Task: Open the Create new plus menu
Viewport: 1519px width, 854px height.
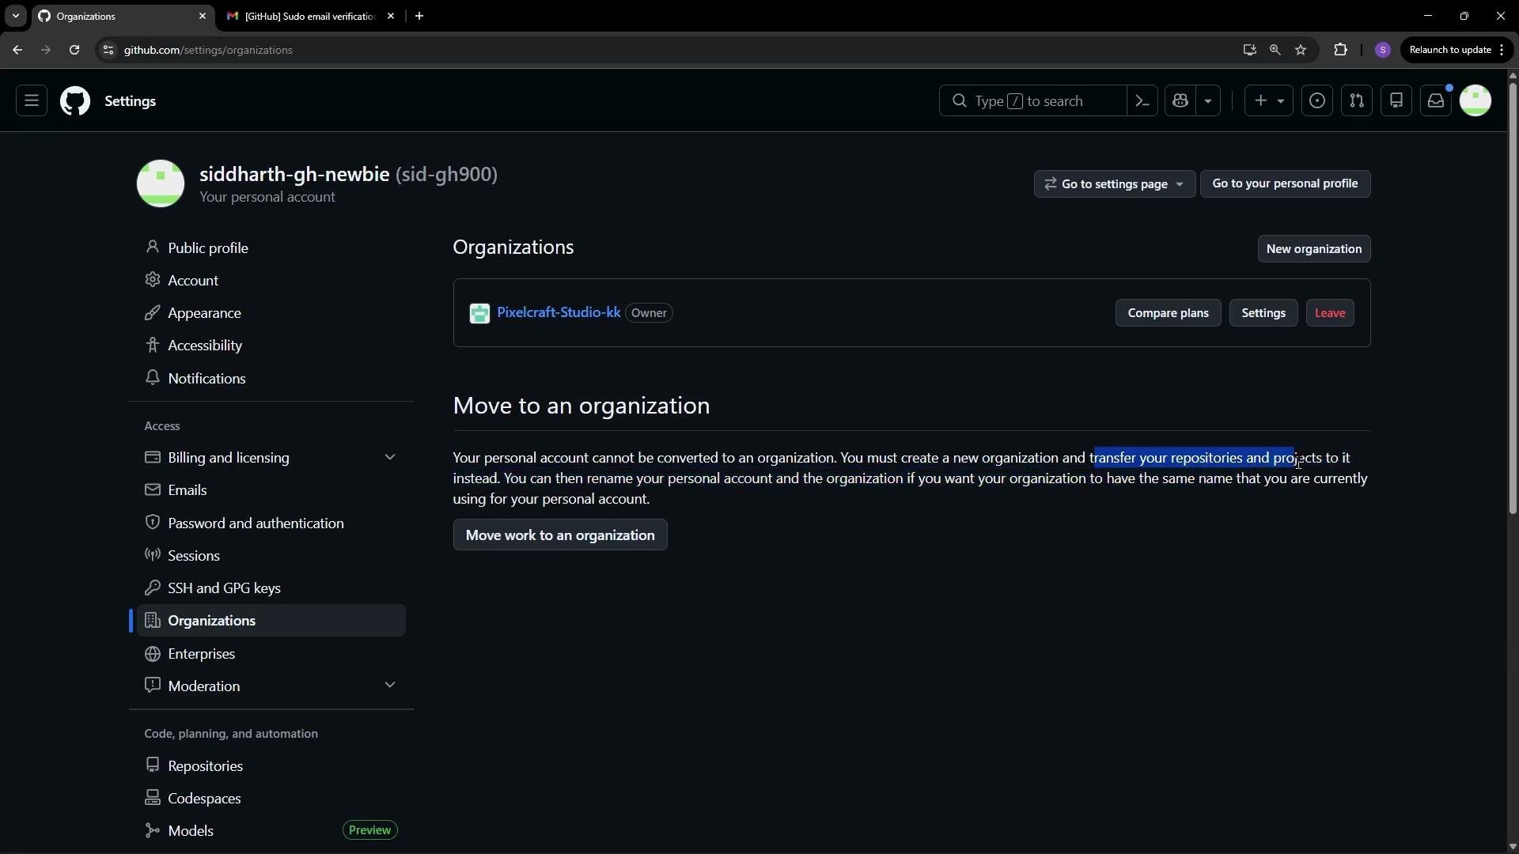Action: pos(1269,101)
